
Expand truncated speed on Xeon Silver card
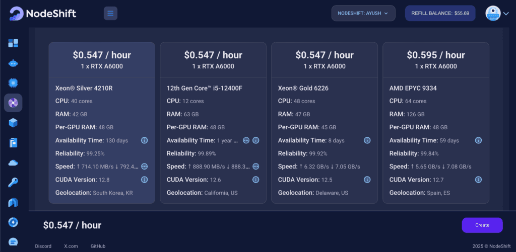pyautogui.click(x=144, y=166)
